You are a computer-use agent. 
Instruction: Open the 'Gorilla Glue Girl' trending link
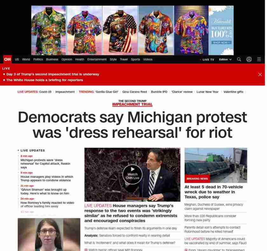click(107, 92)
